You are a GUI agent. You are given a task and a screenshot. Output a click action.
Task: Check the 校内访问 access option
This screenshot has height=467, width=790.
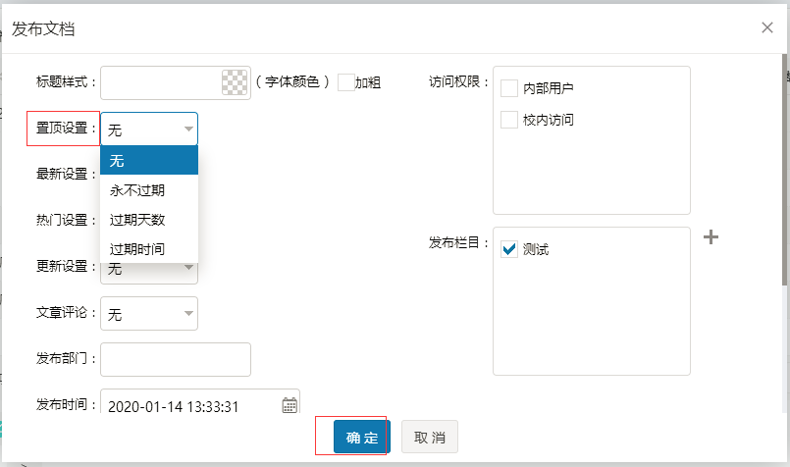[x=509, y=120]
